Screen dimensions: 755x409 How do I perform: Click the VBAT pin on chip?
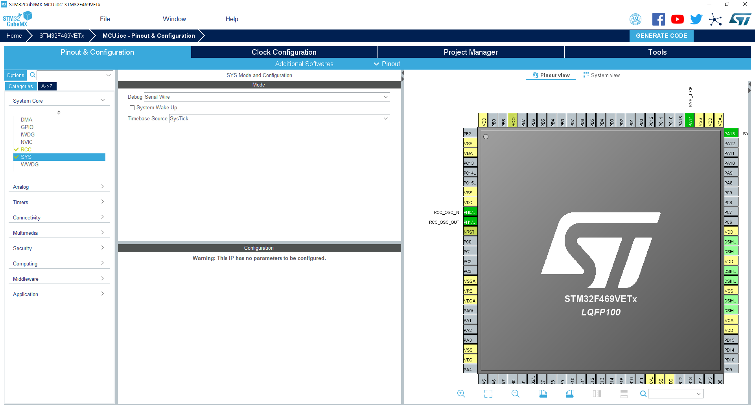click(470, 153)
